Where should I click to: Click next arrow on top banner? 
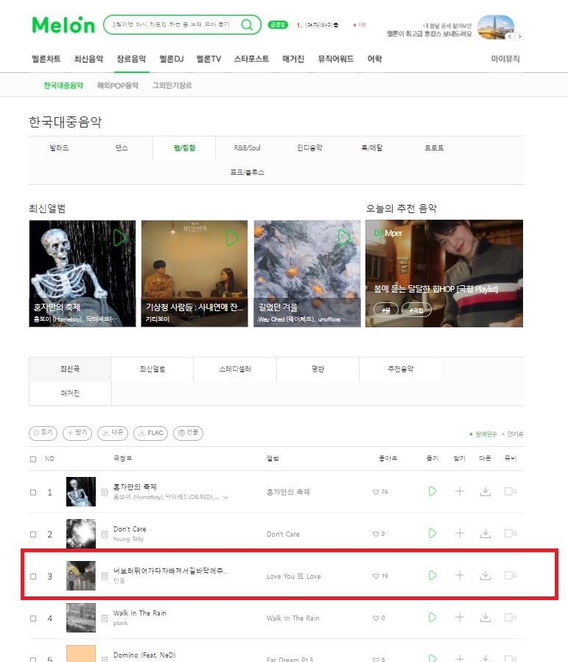tap(519, 36)
